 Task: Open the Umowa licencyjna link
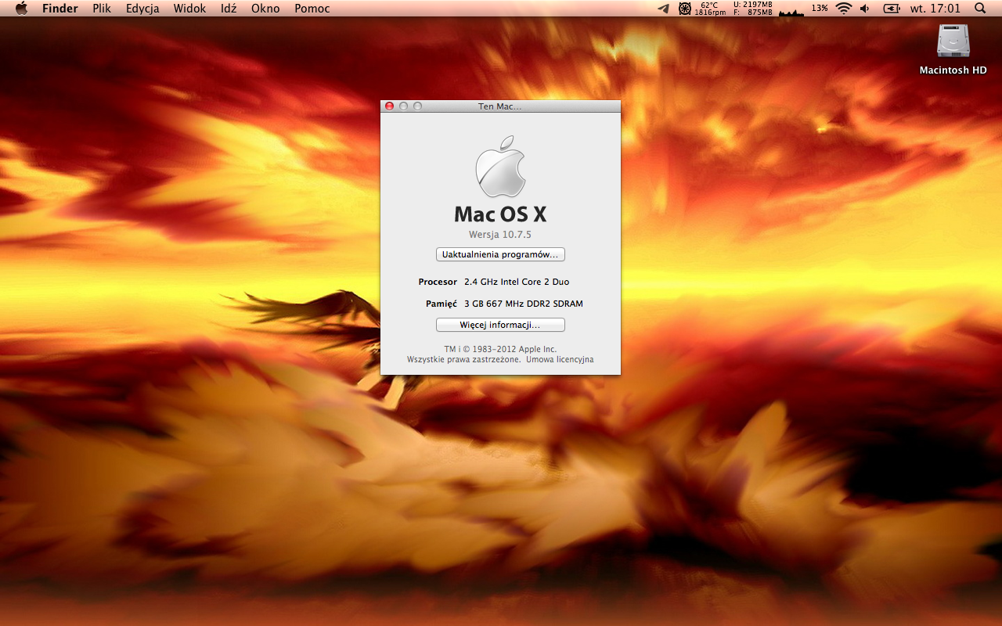pos(560,360)
